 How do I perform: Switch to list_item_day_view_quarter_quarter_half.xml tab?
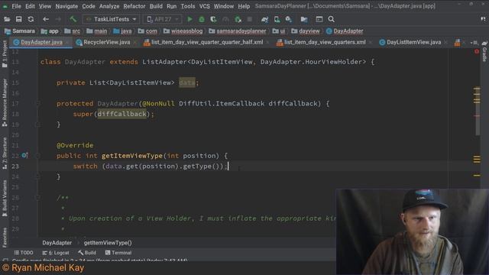207,43
